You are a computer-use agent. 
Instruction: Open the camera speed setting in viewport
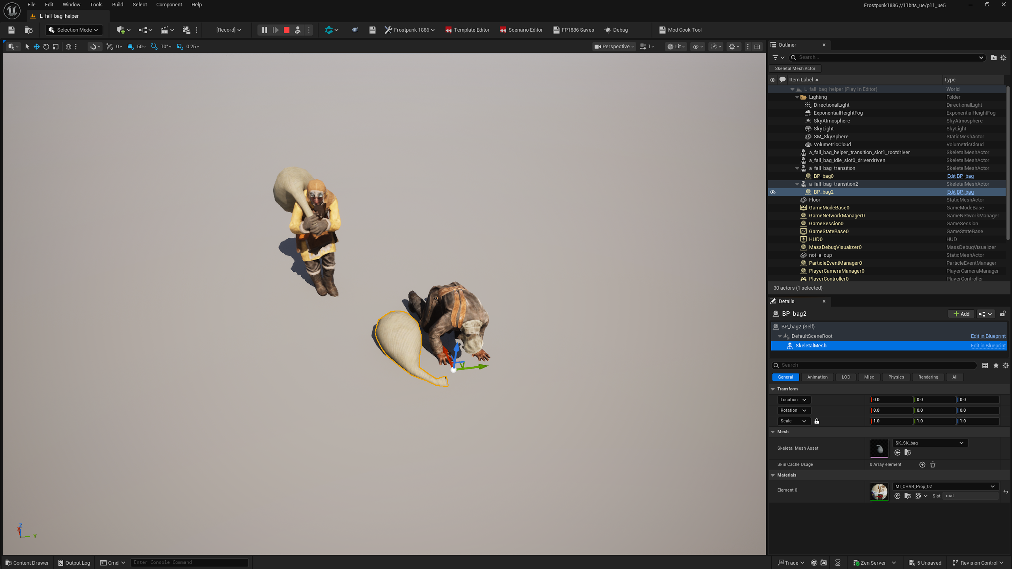coord(647,47)
